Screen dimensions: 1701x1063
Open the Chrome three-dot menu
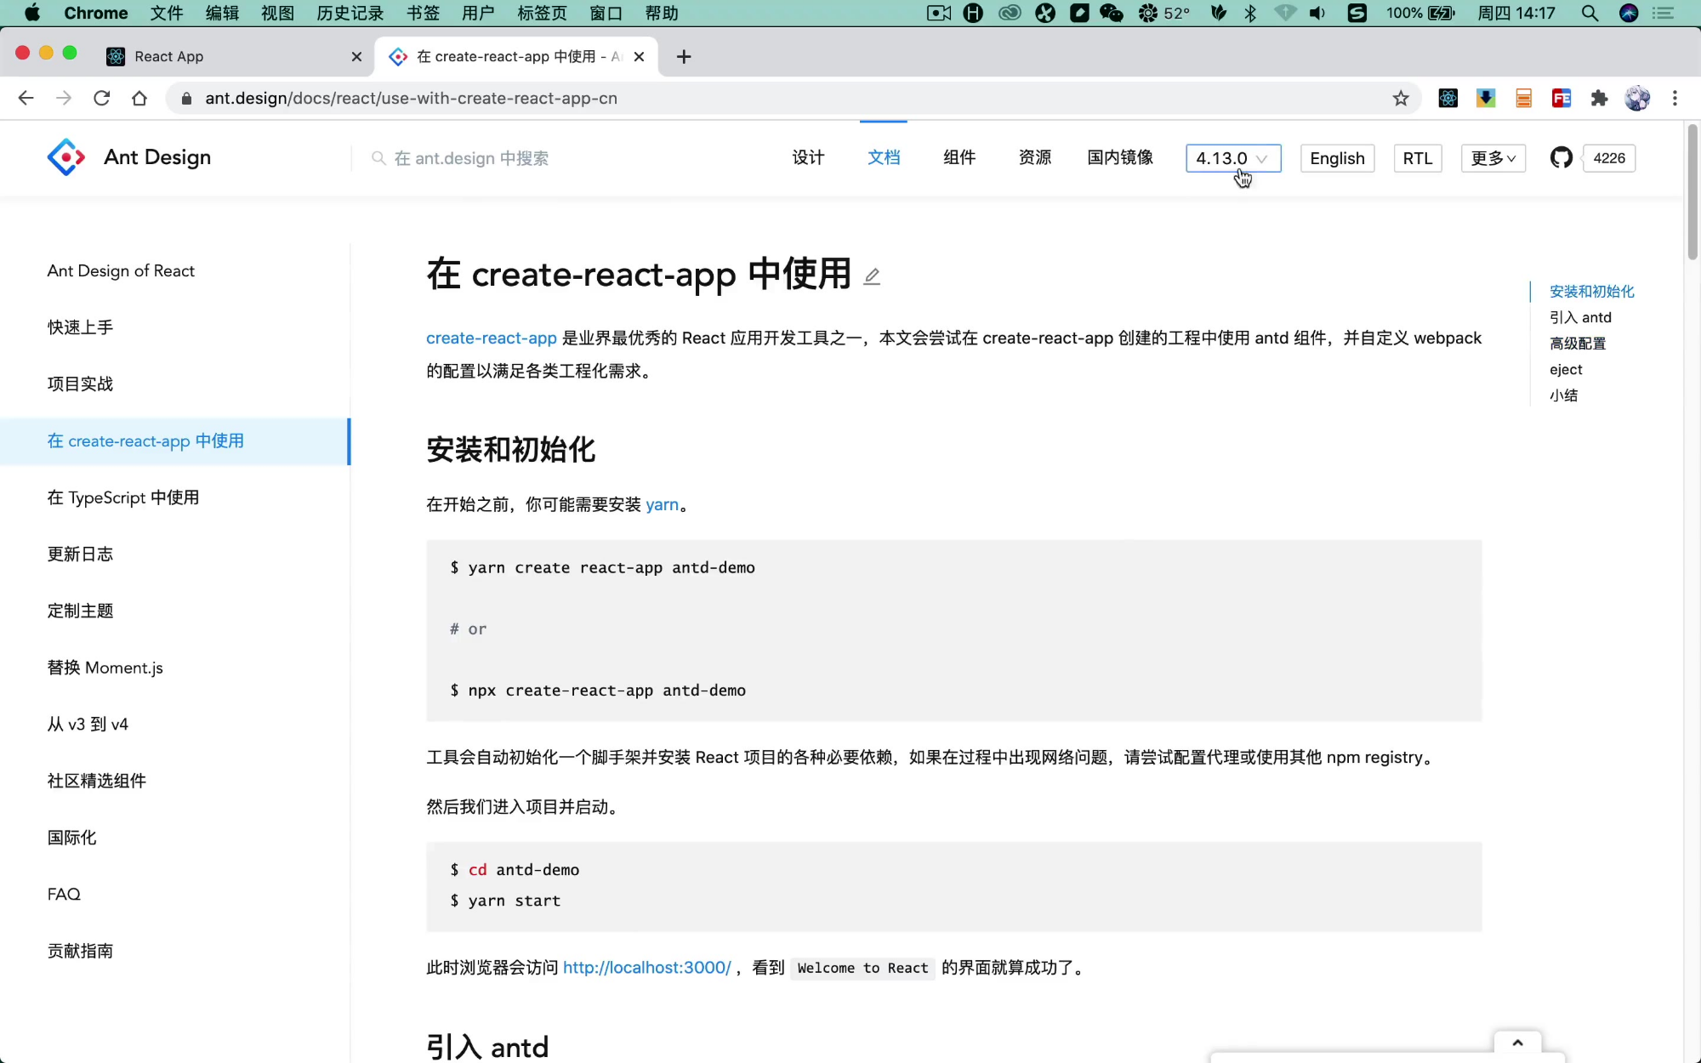1675,99
